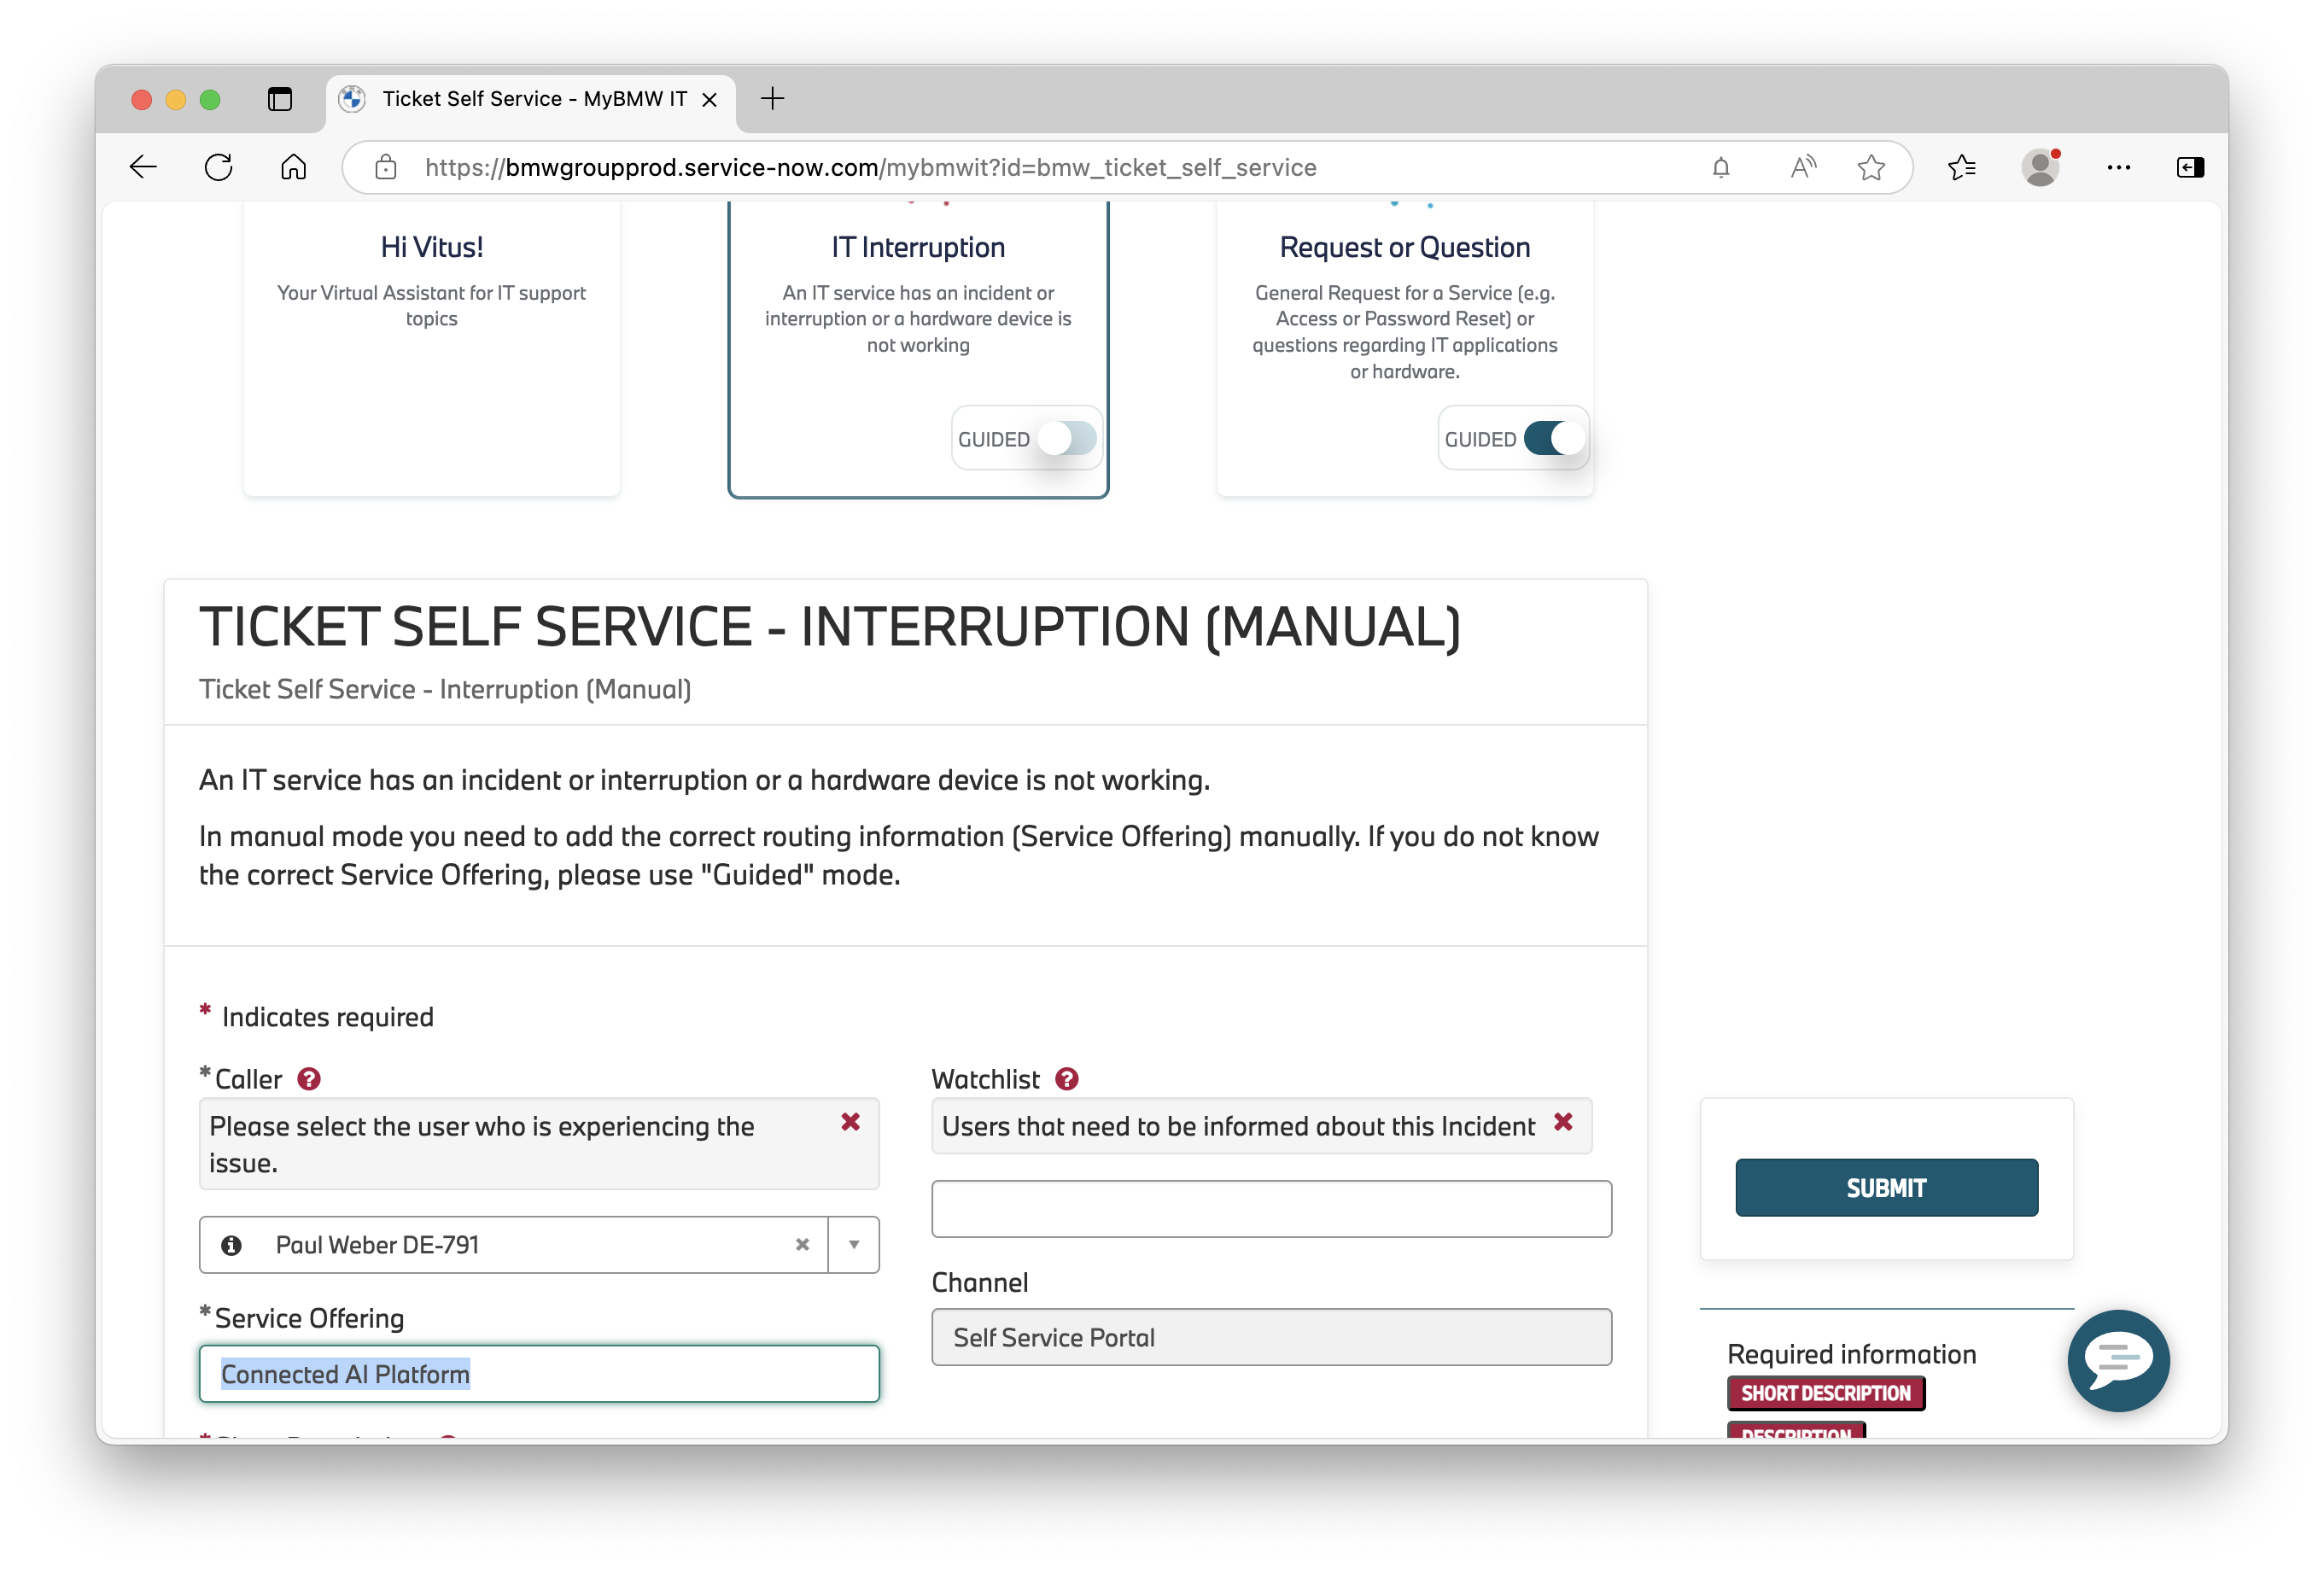Click the Caller help question mark
Image resolution: width=2324 pixels, height=1571 pixels.
tap(309, 1079)
